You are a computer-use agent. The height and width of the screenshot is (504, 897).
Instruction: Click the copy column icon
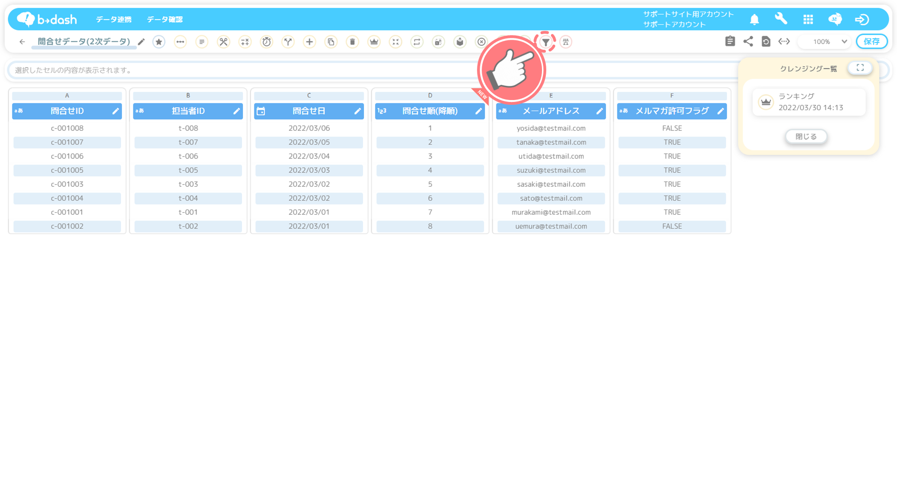point(331,42)
